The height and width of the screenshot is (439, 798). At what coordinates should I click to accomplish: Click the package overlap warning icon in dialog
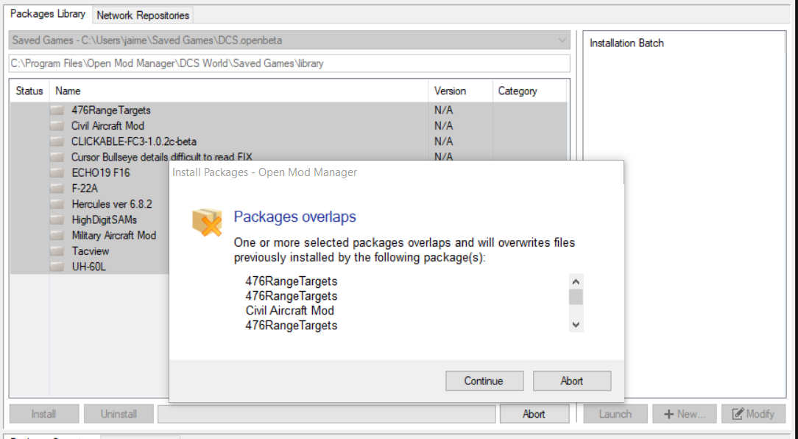tap(207, 222)
